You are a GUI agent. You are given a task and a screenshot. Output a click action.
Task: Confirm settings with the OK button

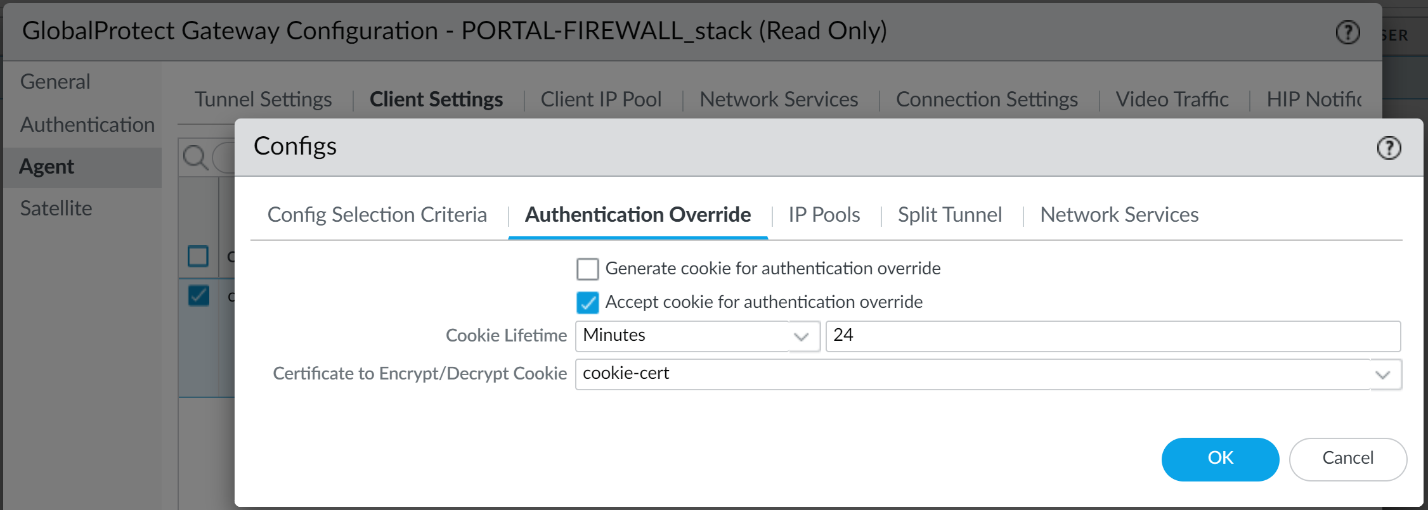tap(1219, 459)
